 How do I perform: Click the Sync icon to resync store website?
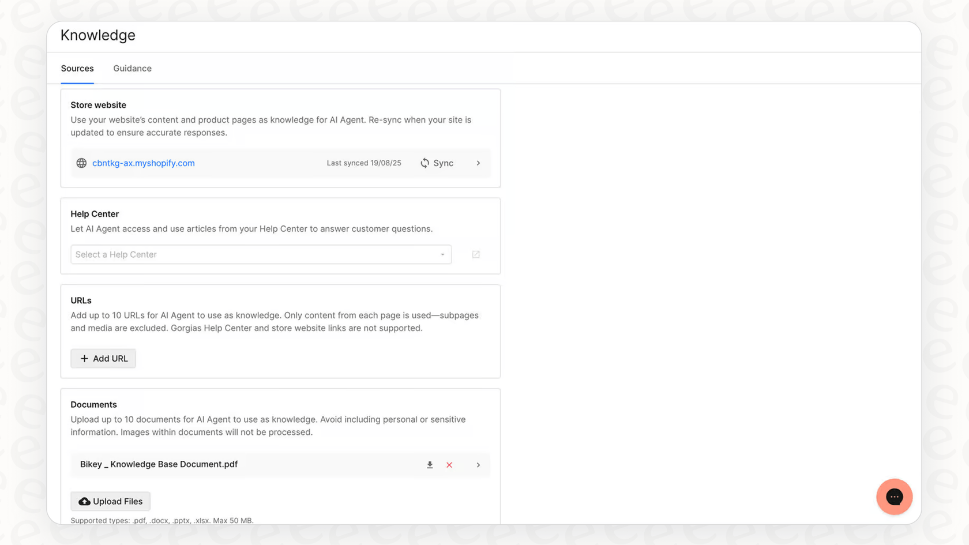(x=425, y=163)
